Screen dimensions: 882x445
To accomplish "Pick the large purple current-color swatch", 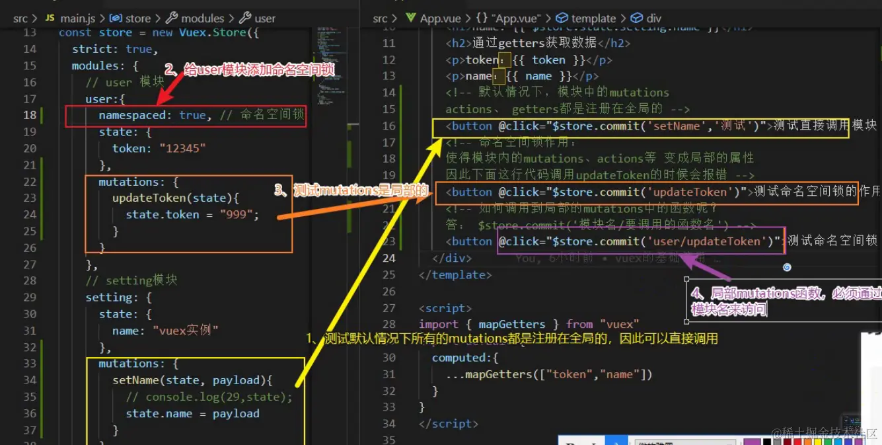I will (x=751, y=441).
